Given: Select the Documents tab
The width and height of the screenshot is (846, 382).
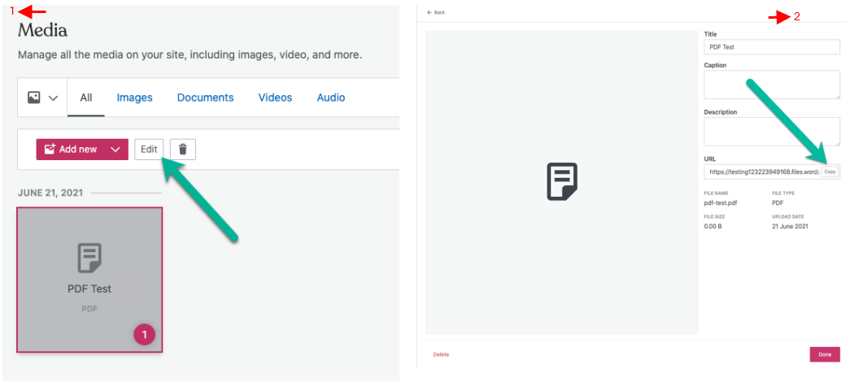Looking at the screenshot, I should click(x=205, y=98).
